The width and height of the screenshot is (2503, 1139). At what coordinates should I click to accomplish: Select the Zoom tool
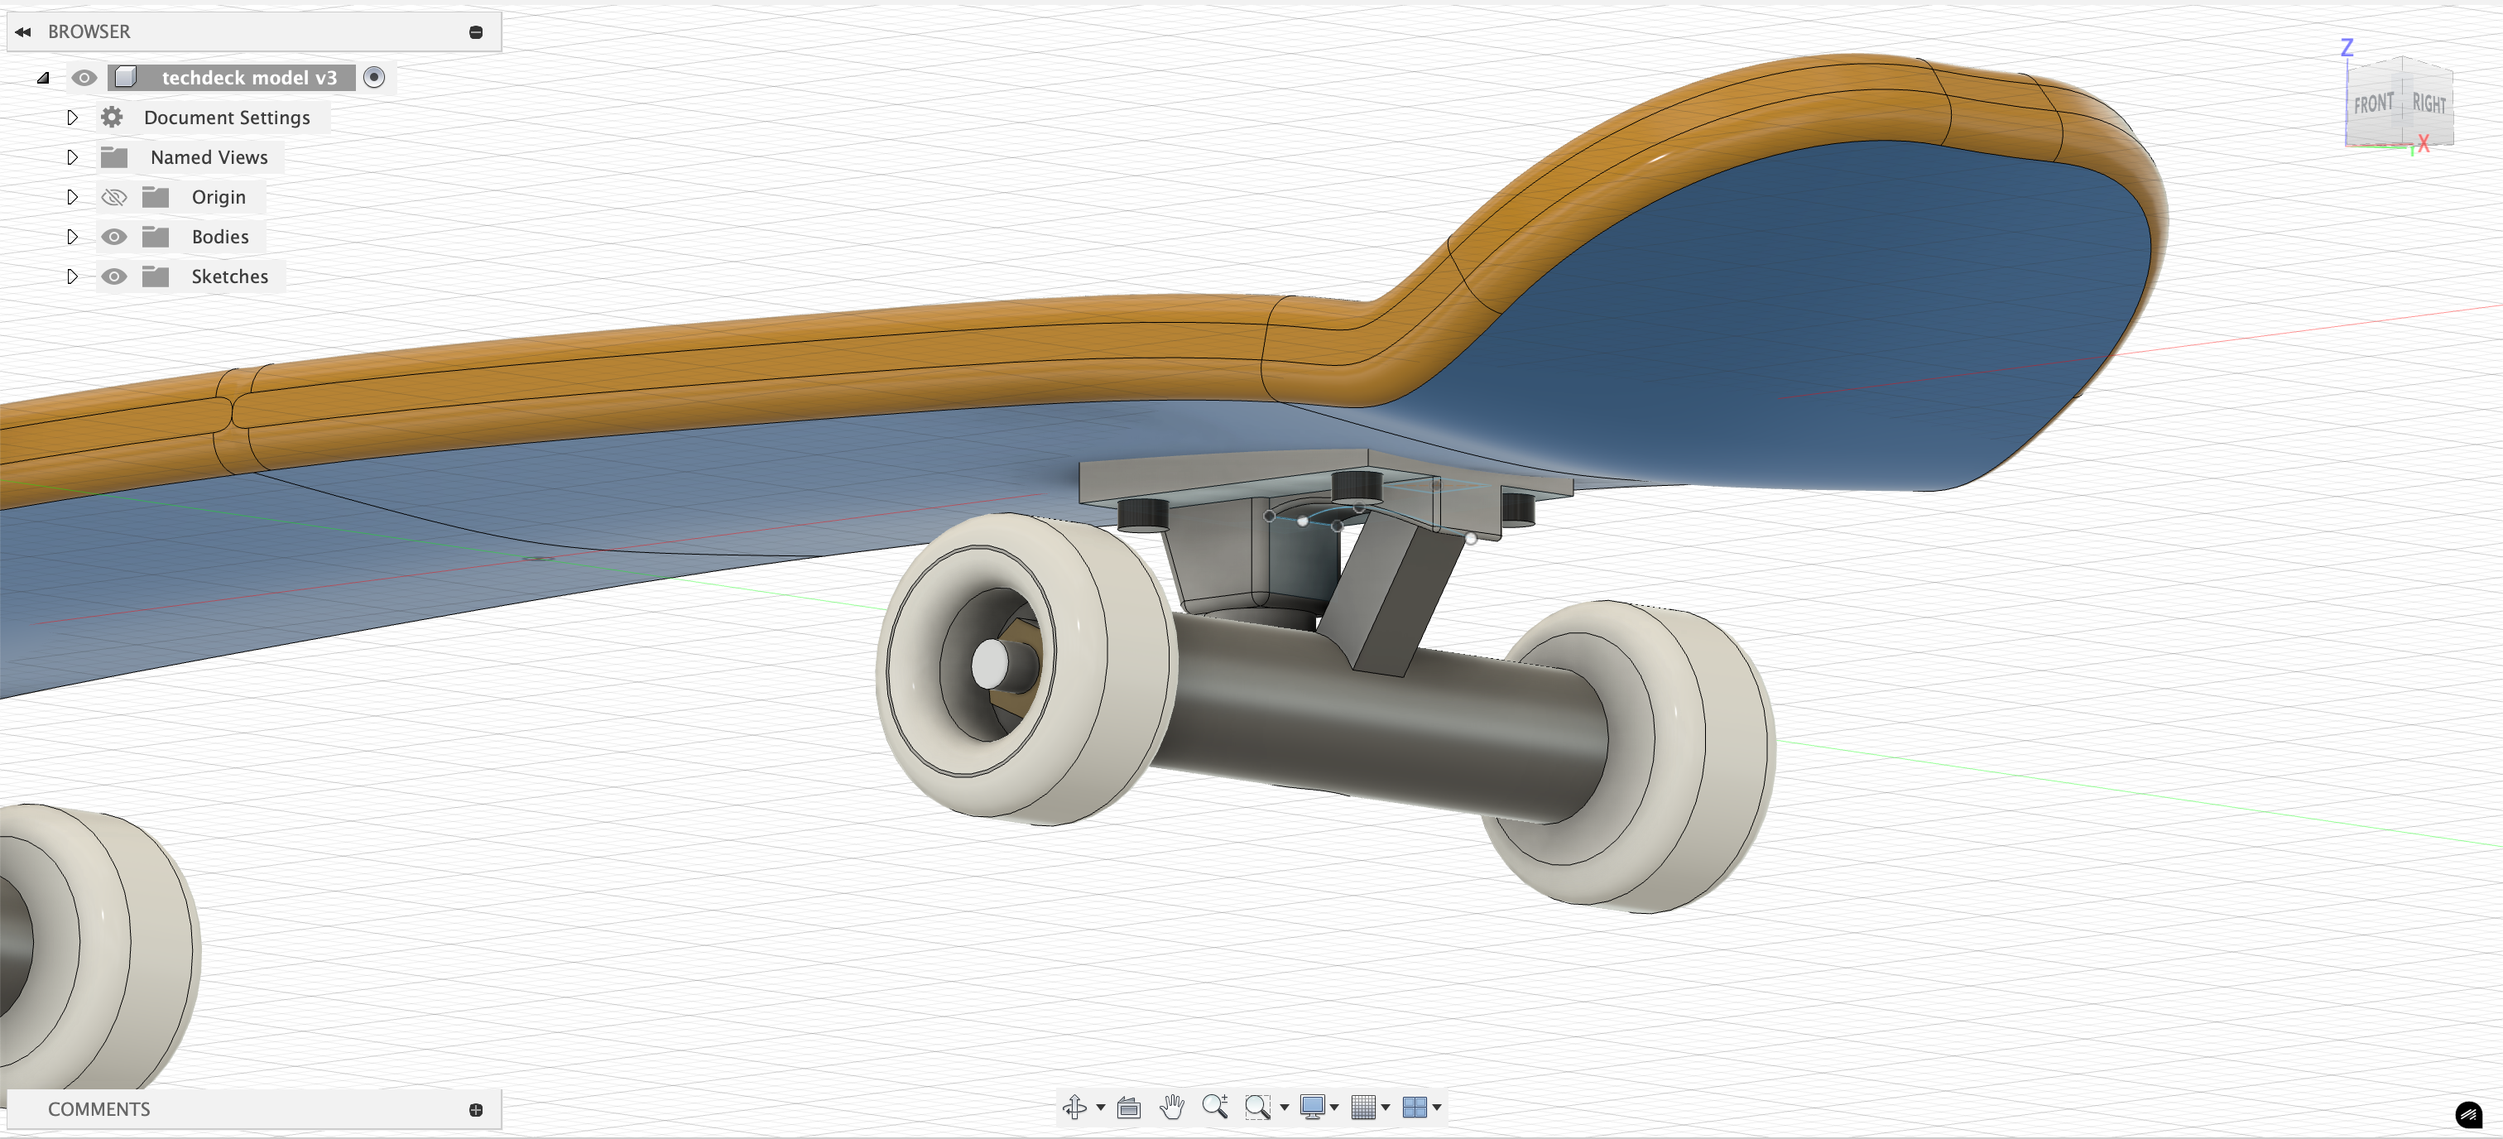(1214, 1106)
